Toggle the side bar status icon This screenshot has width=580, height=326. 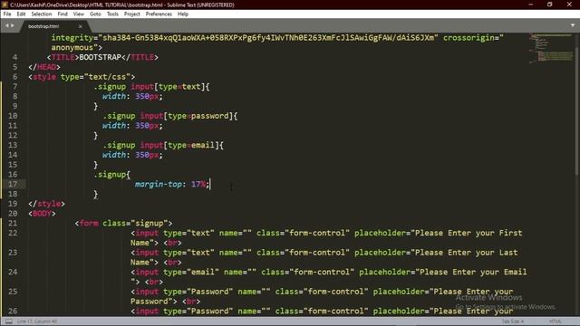[9, 321]
